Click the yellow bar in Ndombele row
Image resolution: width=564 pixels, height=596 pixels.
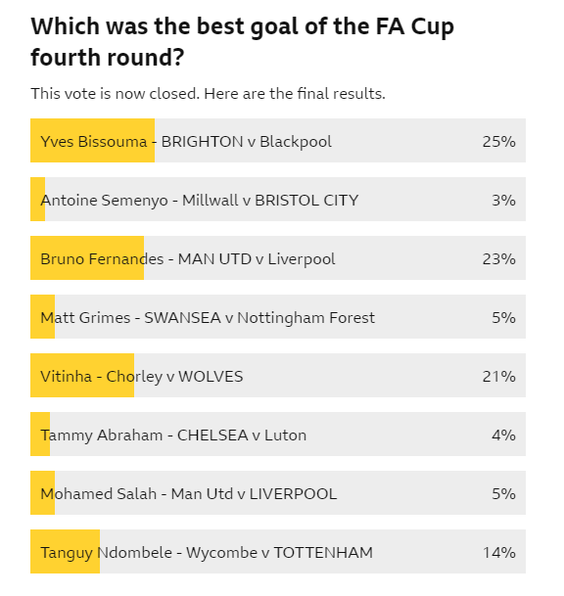click(65, 552)
